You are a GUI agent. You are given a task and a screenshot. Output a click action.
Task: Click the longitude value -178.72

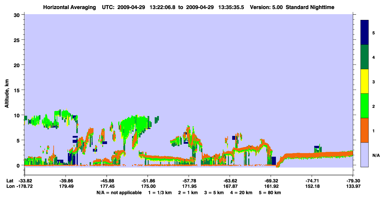pyautogui.click(x=25, y=187)
